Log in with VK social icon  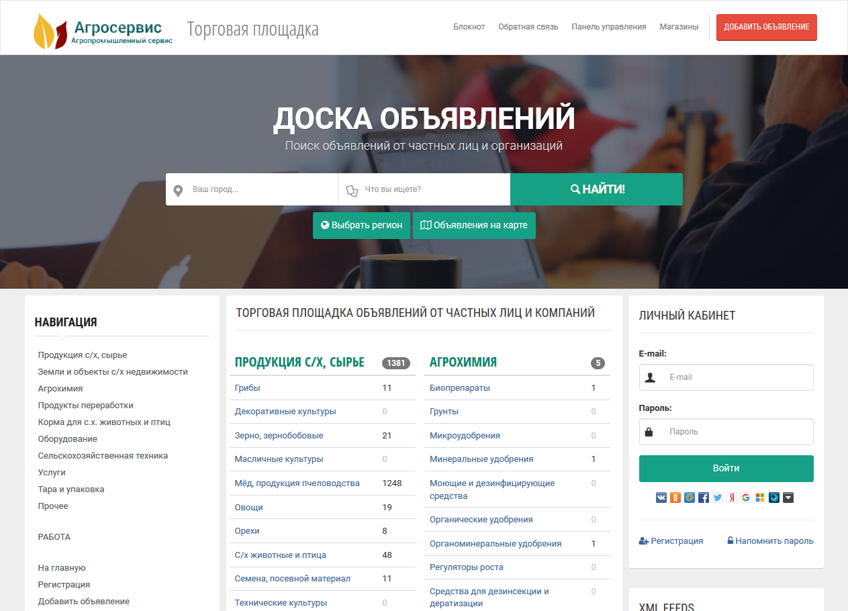point(661,498)
